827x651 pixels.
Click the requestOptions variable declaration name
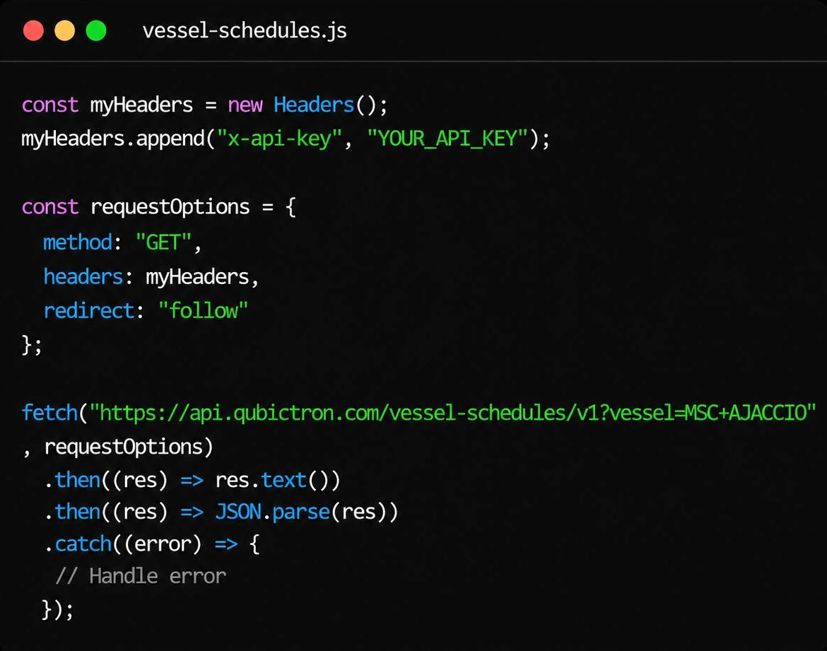point(170,207)
